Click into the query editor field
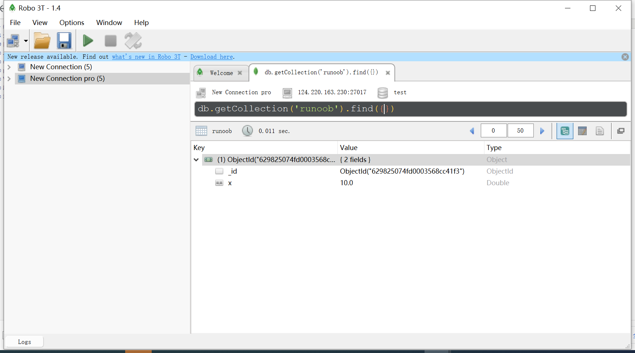This screenshot has height=353, width=635. click(x=411, y=109)
